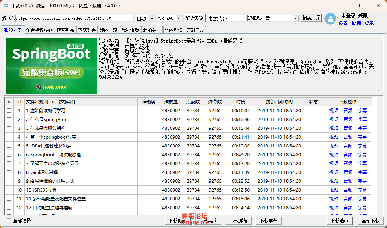Tick checkbox for row 6 Springboot自动装配原理
Image resolution: width=387 pixels, height=228 pixels.
pos(9,154)
